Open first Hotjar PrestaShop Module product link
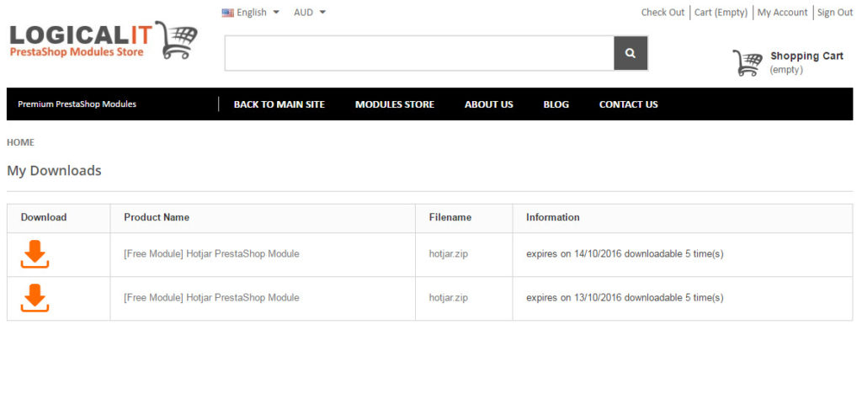The height and width of the screenshot is (399, 862). [x=211, y=254]
